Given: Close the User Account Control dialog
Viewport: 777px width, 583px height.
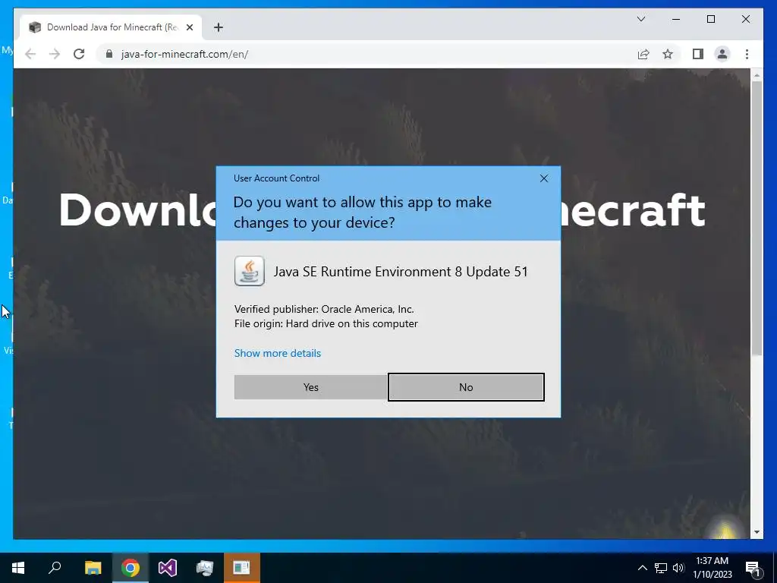Looking at the screenshot, I should coord(543,178).
